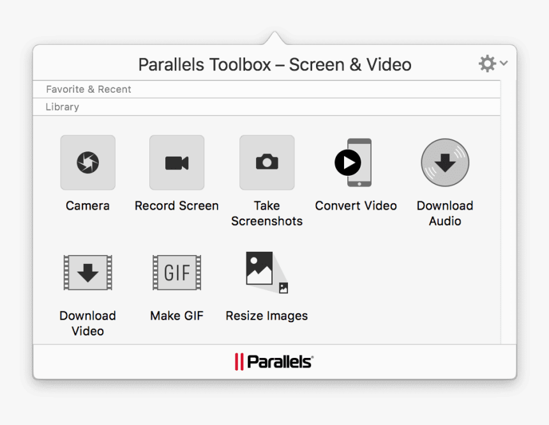Click the "Take Screenshots" label text

click(x=267, y=213)
